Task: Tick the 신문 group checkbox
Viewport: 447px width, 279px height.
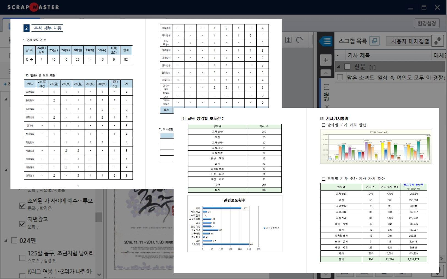Action: pyautogui.click(x=347, y=67)
